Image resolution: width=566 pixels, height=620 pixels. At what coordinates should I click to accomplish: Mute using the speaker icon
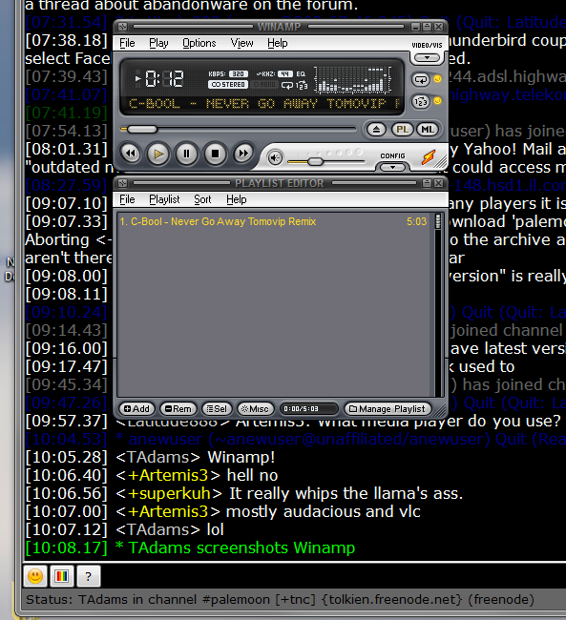point(275,158)
